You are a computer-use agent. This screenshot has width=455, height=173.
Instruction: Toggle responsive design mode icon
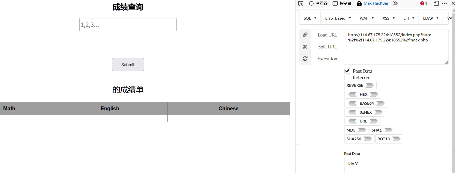pos(436,3)
